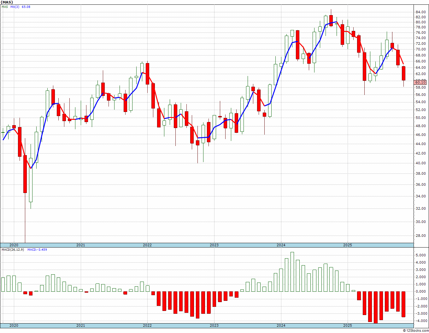Click 2023 on the MACD panel time axis
This screenshot has height=333, width=429.
(x=214, y=325)
